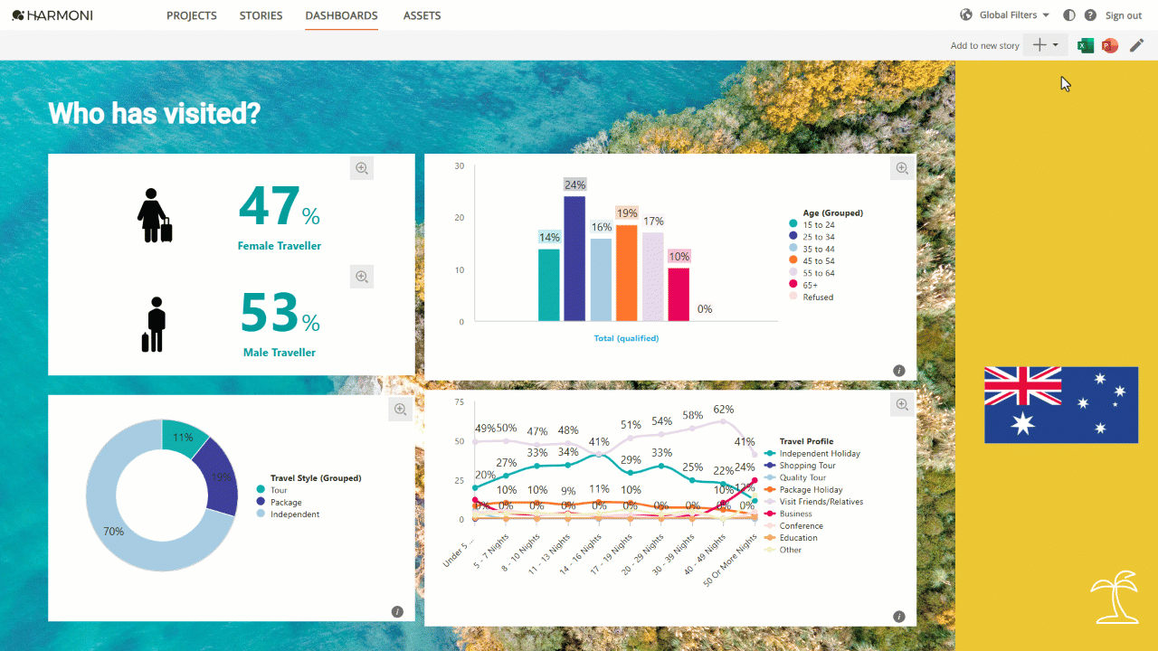This screenshot has height=651, width=1158.
Task: Click the Total (qualified) axis label
Action: point(626,338)
